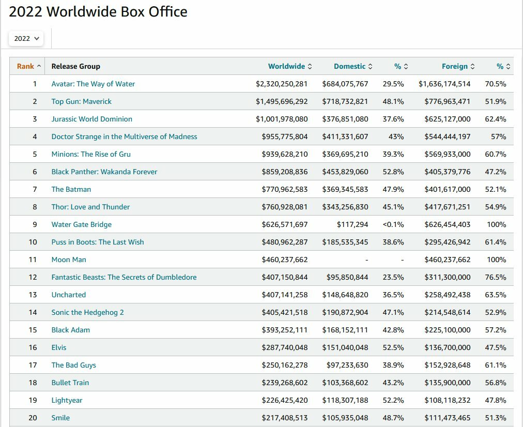The height and width of the screenshot is (427, 523).
Task: Select Smile worldwide gross $217,408,513
Action: [285, 418]
